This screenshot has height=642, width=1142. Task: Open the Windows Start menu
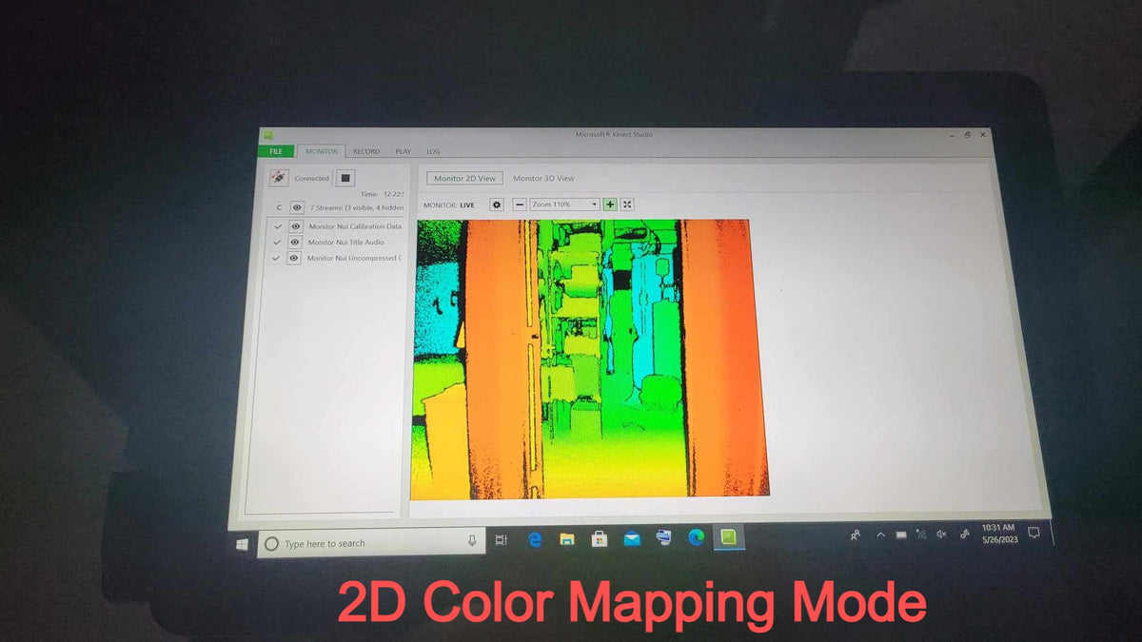coord(242,544)
